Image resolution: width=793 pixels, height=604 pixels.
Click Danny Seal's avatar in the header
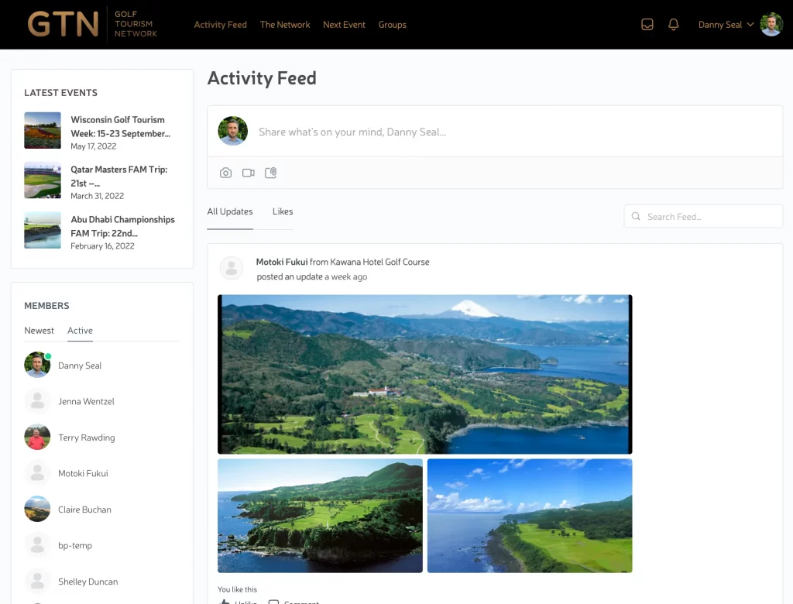click(x=771, y=25)
